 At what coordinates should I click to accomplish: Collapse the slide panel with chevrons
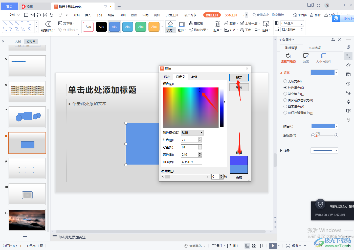tap(3, 41)
